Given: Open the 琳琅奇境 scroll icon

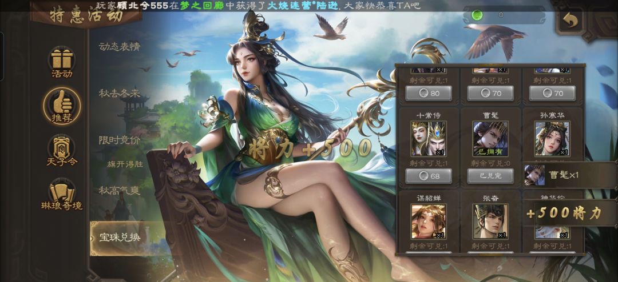Looking at the screenshot, I should [62, 194].
